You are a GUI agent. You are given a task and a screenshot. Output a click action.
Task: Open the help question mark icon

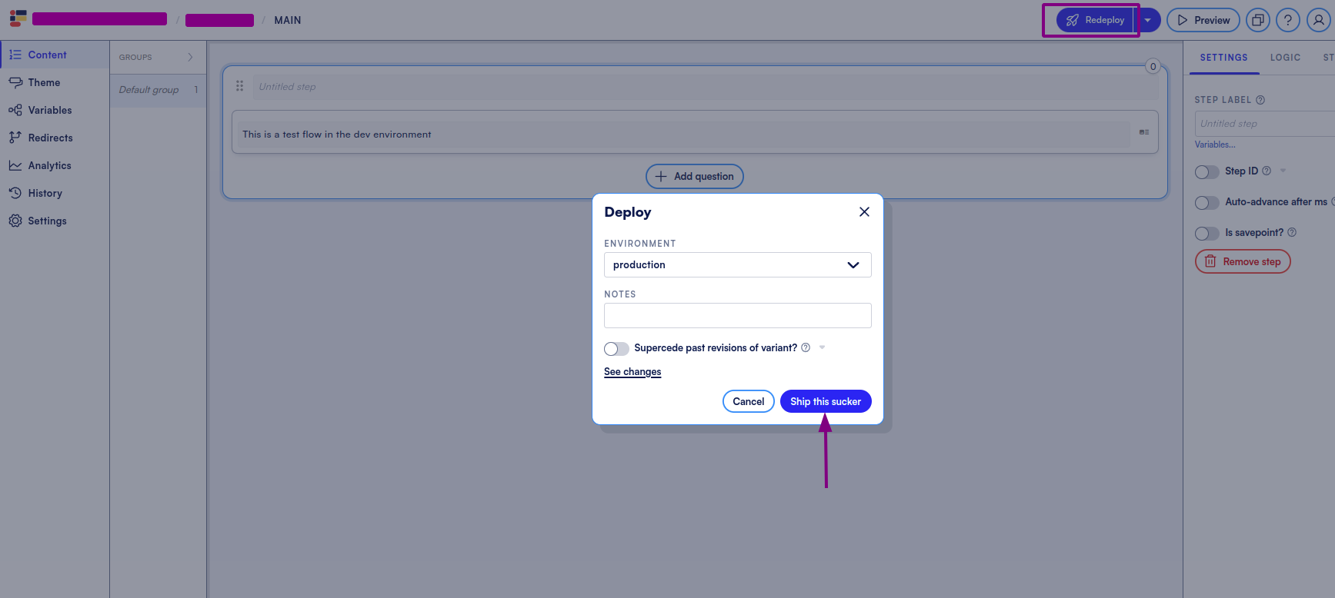point(1287,20)
